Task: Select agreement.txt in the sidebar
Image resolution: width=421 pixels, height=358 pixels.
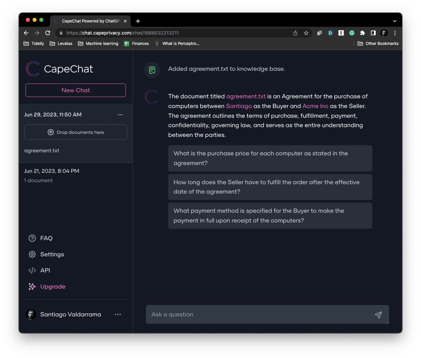Action: pyautogui.click(x=42, y=150)
